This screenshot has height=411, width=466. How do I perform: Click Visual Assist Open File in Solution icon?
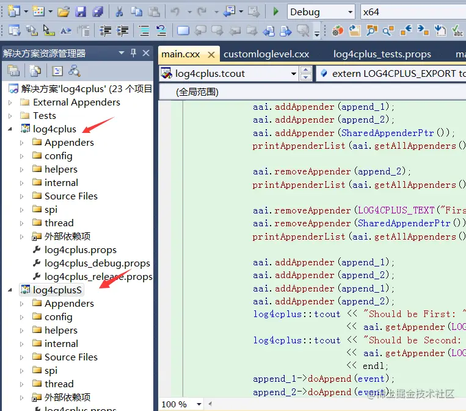[x=355, y=30]
